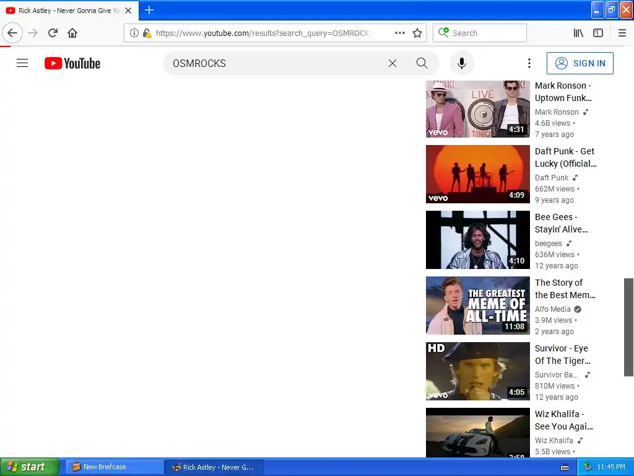Screen dimensions: 634x476
Task: Click the 11:45 PM system clock
Action: [611, 467]
